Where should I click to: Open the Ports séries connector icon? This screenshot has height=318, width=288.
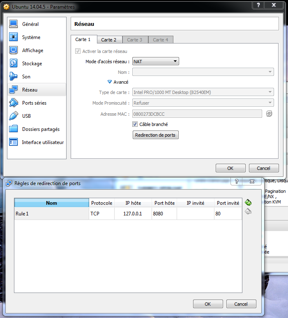pos(14,103)
